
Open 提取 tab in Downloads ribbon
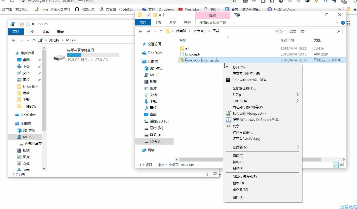pyautogui.click(x=213, y=15)
